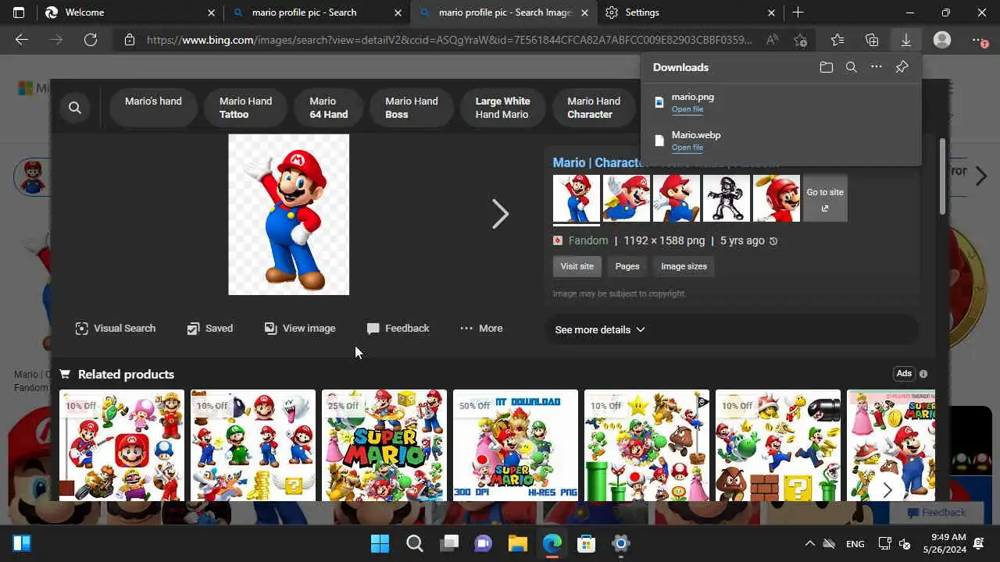Refresh the page

pyautogui.click(x=91, y=40)
